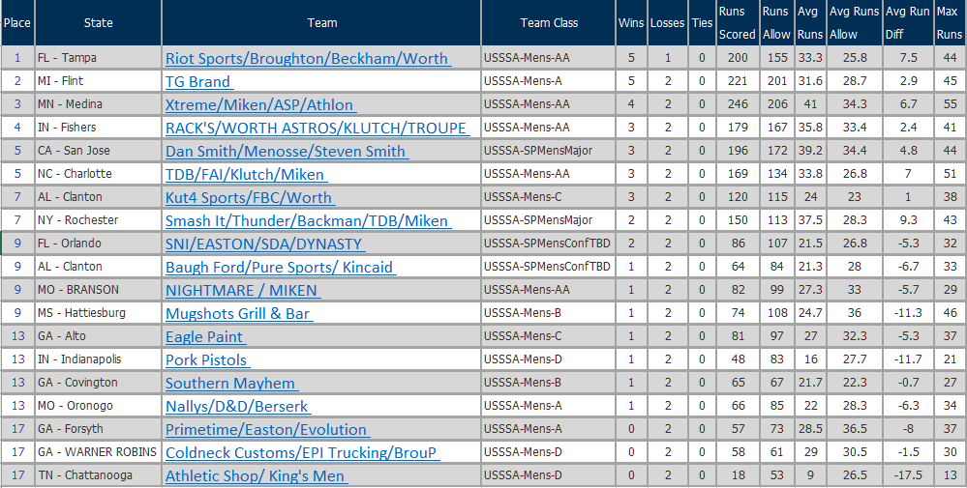Screen dimensions: 967x488
Task: Click the Runs Allow column header
Action: click(776, 23)
